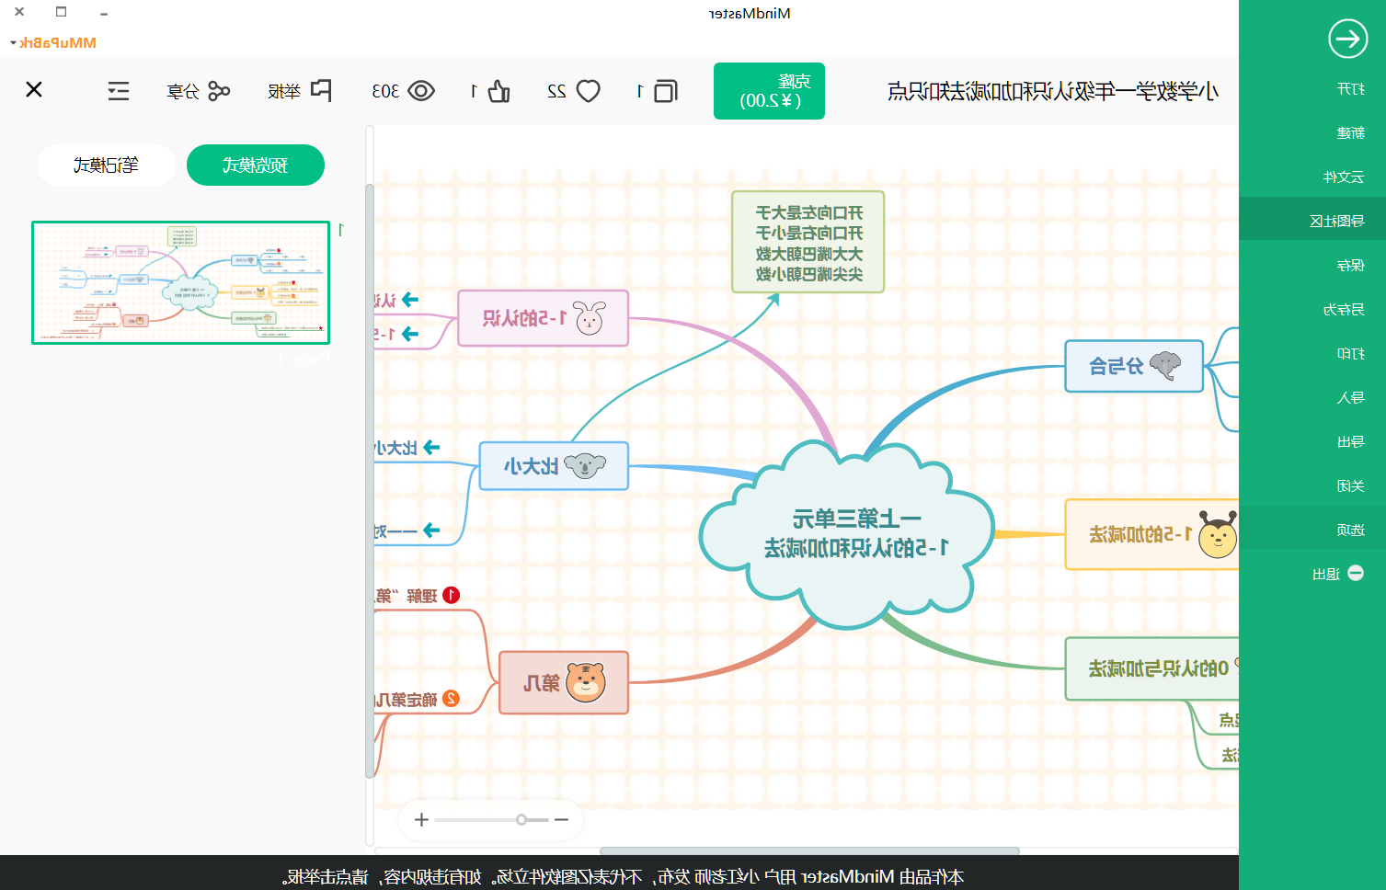
Task: Click the koala icon in 比大小
Action: point(585,466)
